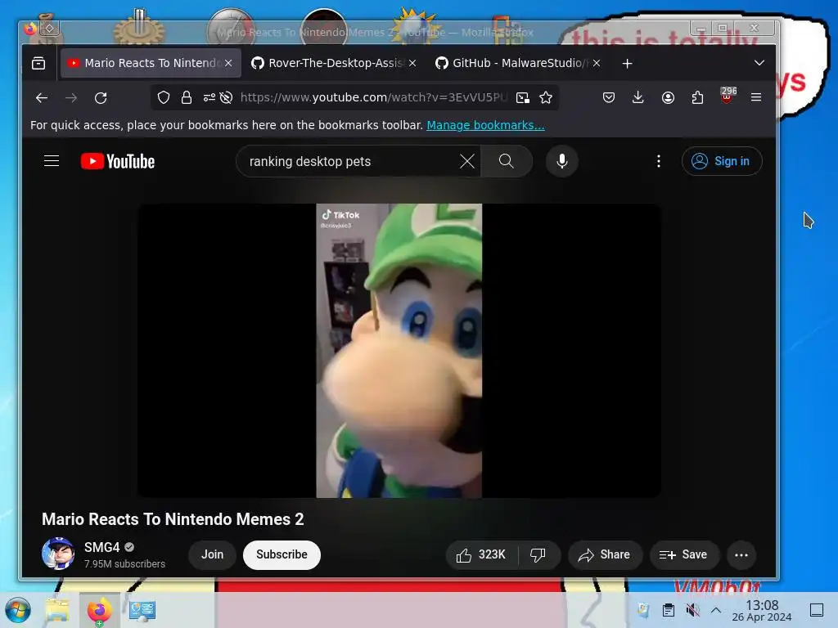Screen dimensions: 838x628
Task: Click the Join channel button
Action: [212, 555]
